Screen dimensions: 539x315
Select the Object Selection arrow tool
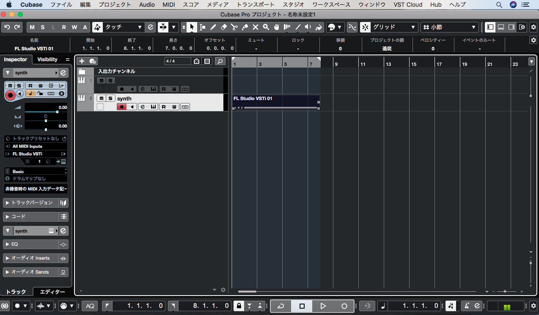pyautogui.click(x=192, y=27)
